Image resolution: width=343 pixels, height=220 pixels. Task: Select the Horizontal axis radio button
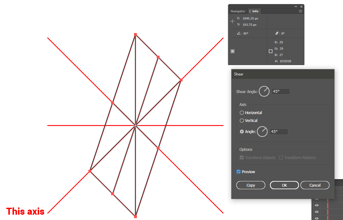coord(242,113)
